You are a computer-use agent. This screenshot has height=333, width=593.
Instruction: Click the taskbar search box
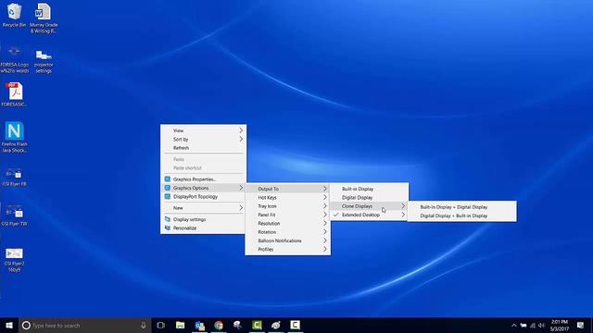tap(84, 325)
